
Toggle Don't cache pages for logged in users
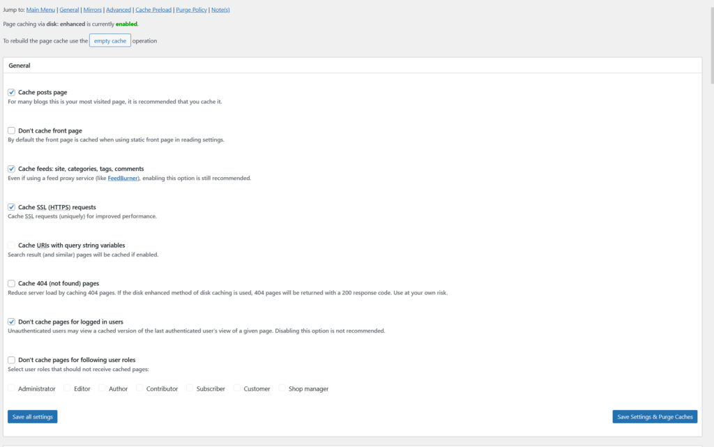pyautogui.click(x=11, y=321)
